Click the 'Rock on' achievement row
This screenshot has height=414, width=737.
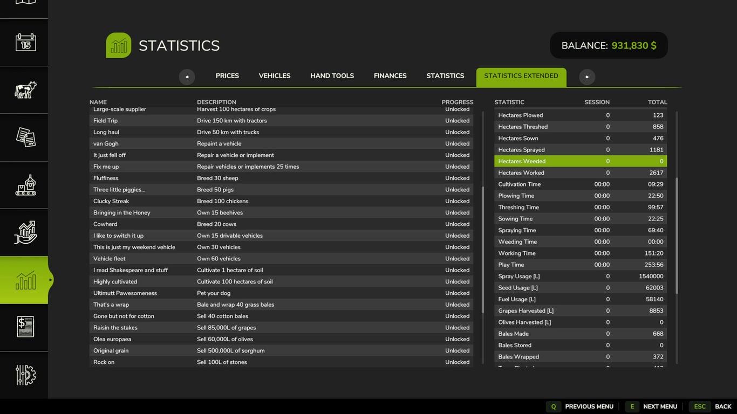[281, 362]
